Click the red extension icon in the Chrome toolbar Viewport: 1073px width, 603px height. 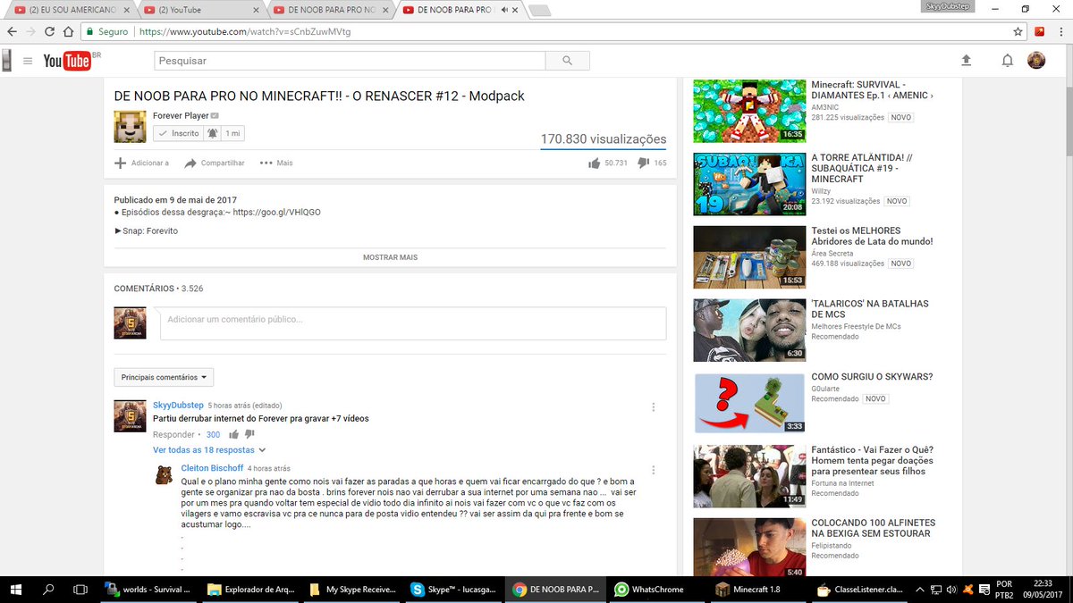pos(1040,30)
